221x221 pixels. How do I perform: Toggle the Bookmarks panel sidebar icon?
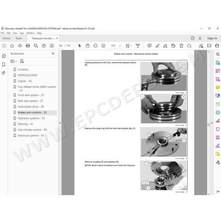[4, 64]
